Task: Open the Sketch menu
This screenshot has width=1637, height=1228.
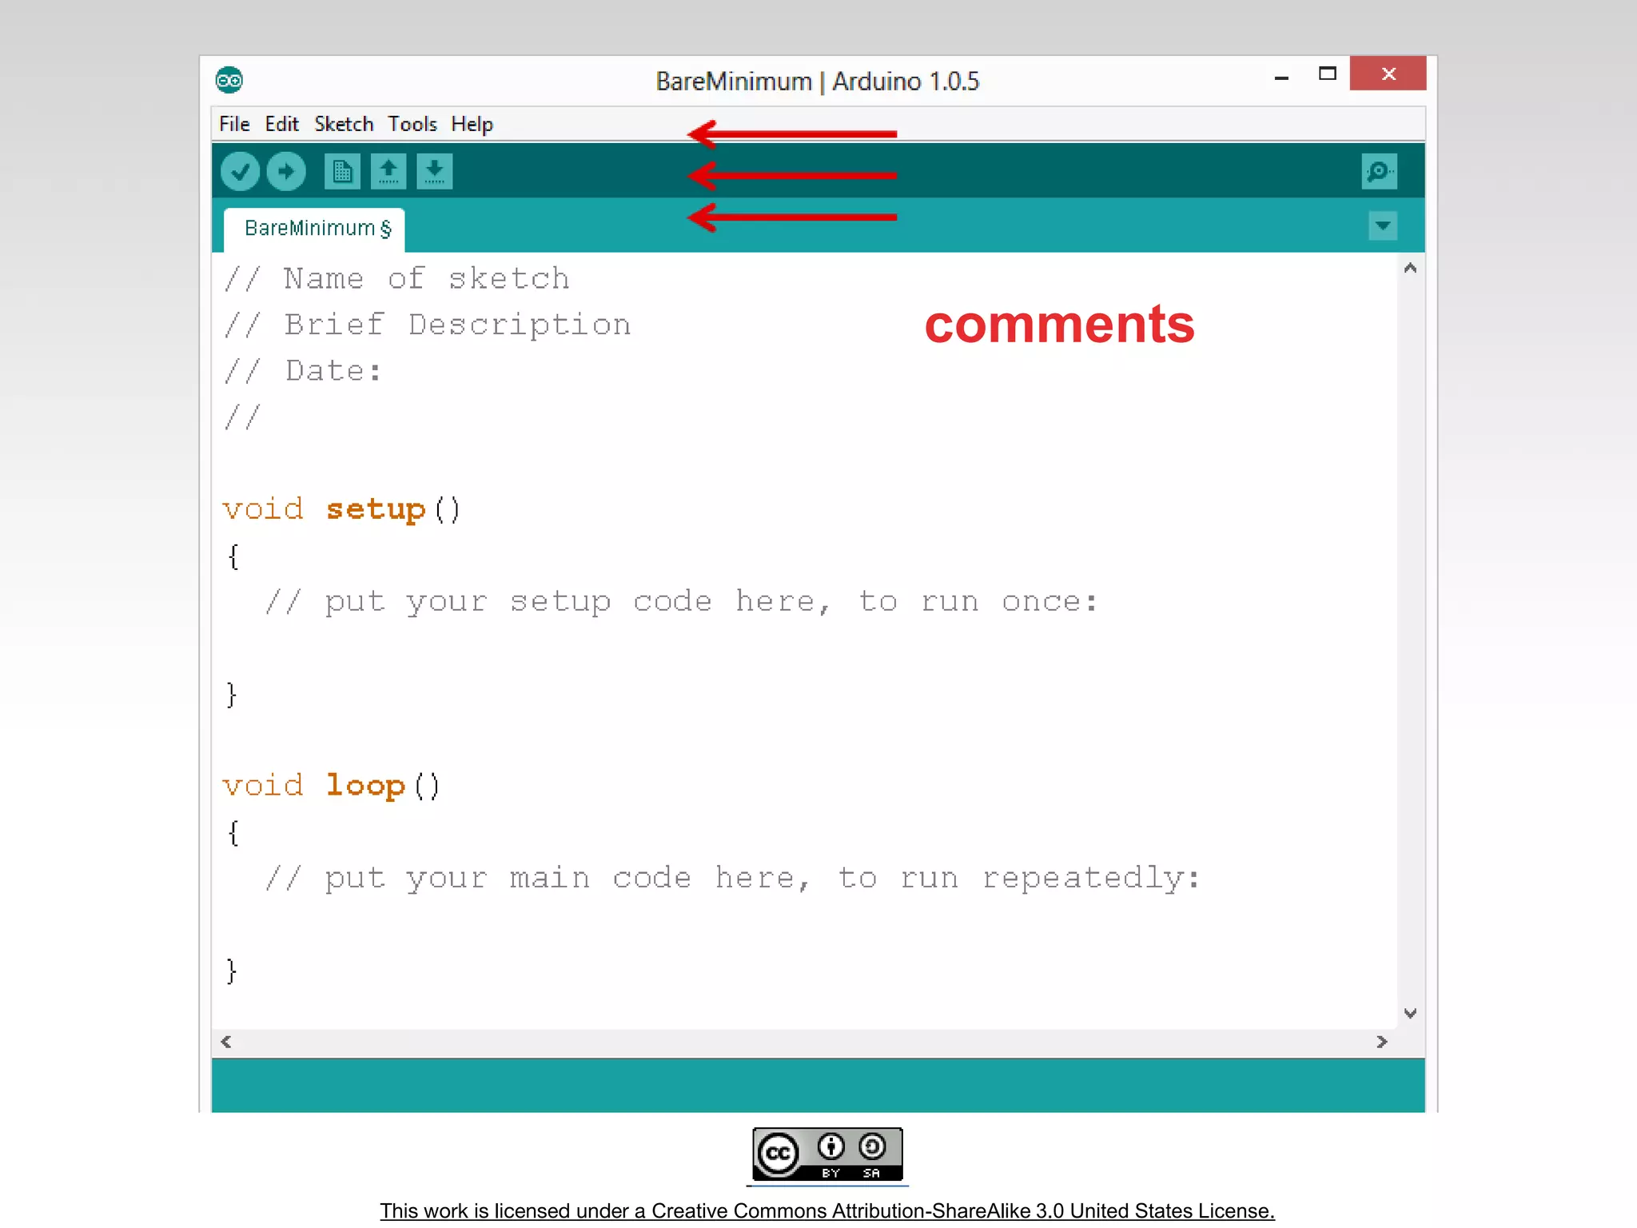Action: 344,124
